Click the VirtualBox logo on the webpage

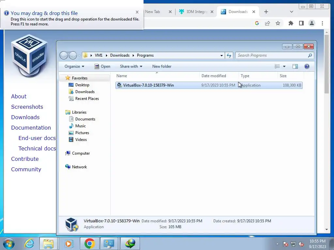point(29,56)
